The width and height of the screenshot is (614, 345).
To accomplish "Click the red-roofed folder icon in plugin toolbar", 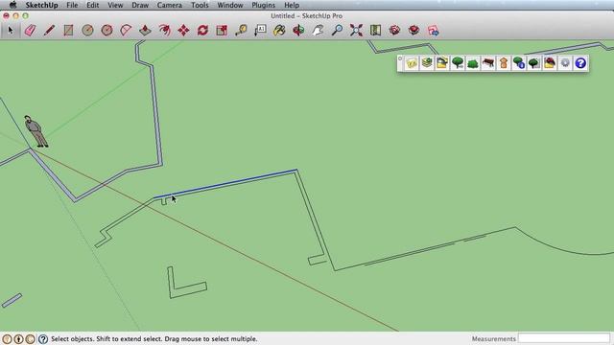I will pos(550,63).
